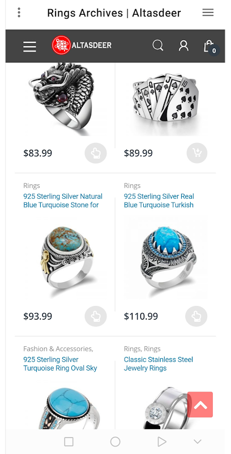The image size is (231, 454).
Task: Open the browser hamburger menu beside the title
Action: 208,12
